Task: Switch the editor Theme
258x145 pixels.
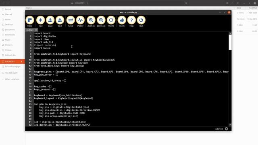Action: click(111, 21)
